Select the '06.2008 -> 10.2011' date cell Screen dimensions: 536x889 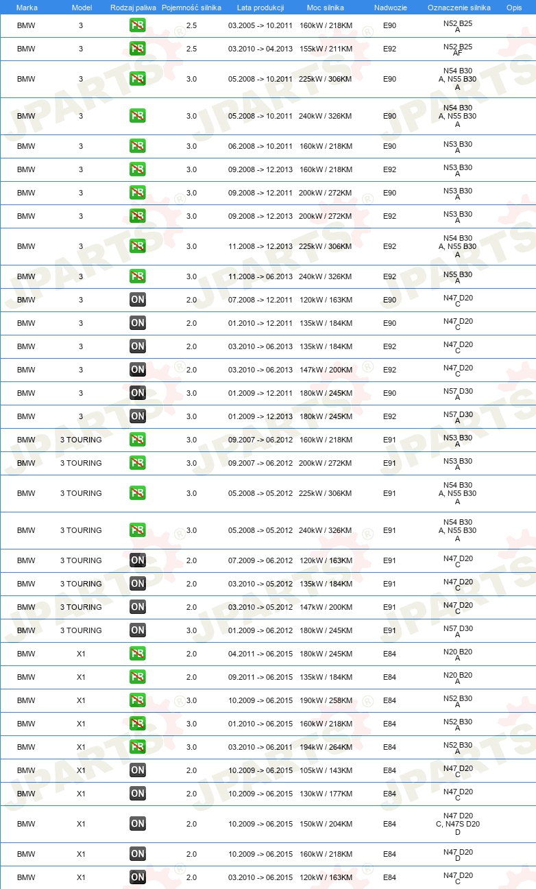[260, 146]
